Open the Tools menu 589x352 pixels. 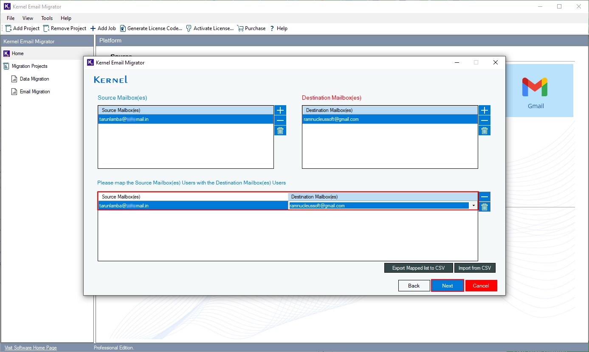pos(47,18)
